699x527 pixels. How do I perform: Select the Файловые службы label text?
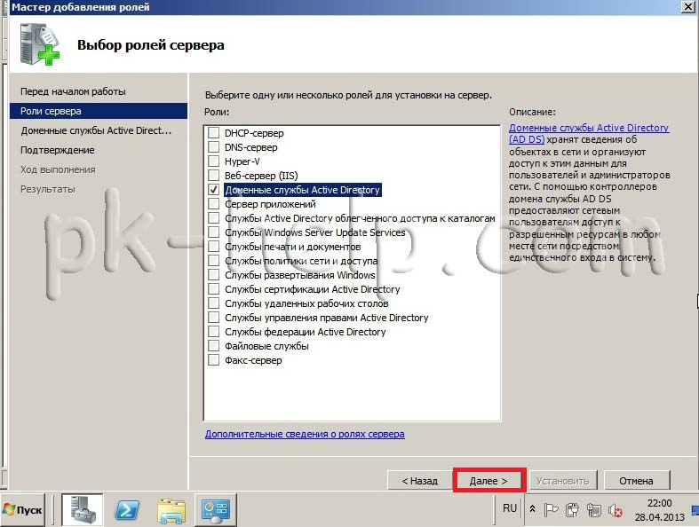pyautogui.click(x=266, y=346)
